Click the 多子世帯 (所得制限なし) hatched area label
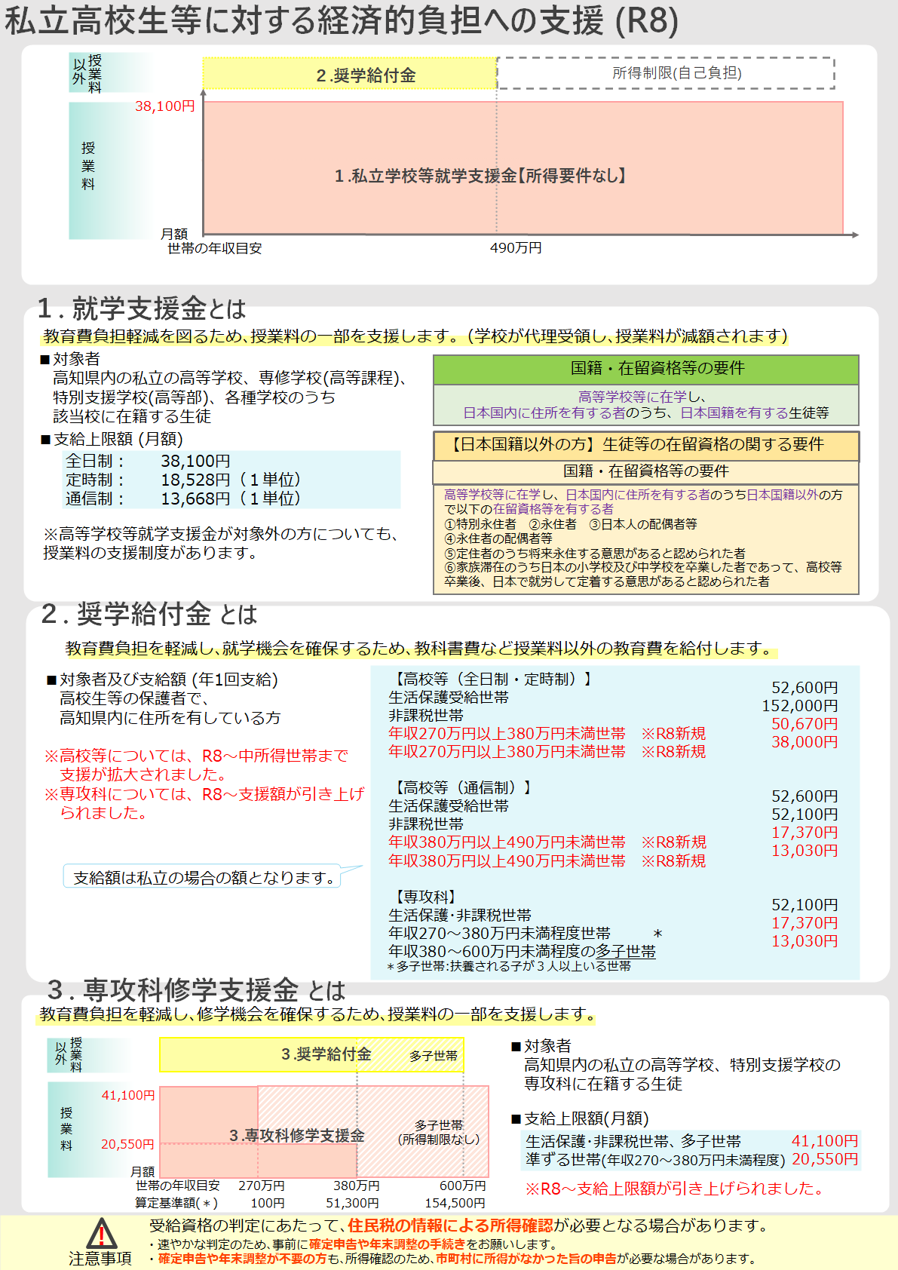The image size is (898, 1270). [x=439, y=1132]
